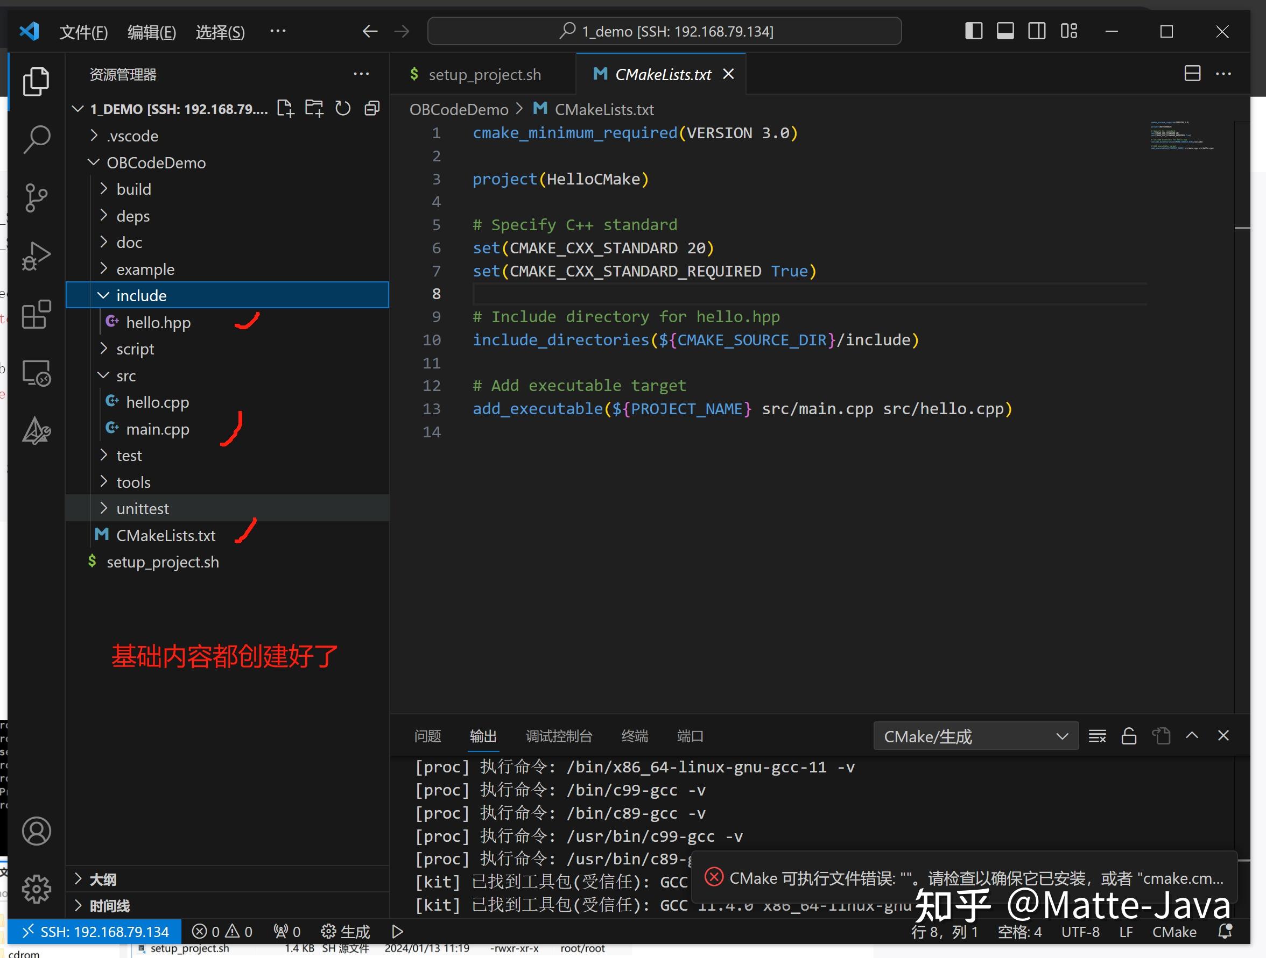Expand the build folder
This screenshot has width=1266, height=958.
(x=133, y=189)
